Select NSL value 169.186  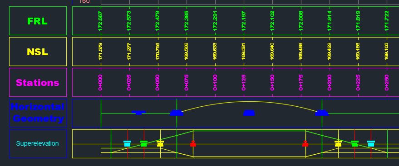[358, 52]
